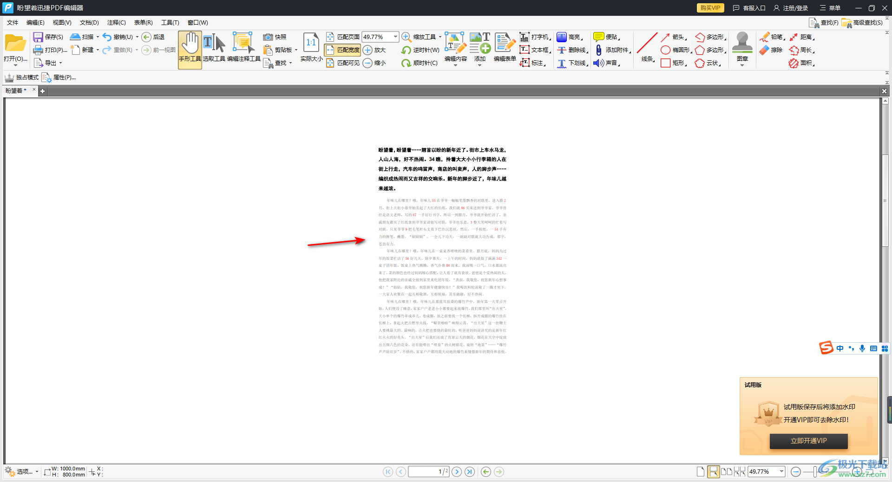
Task: Select the Ellipse tool (椭圆形)
Action: (x=676, y=50)
